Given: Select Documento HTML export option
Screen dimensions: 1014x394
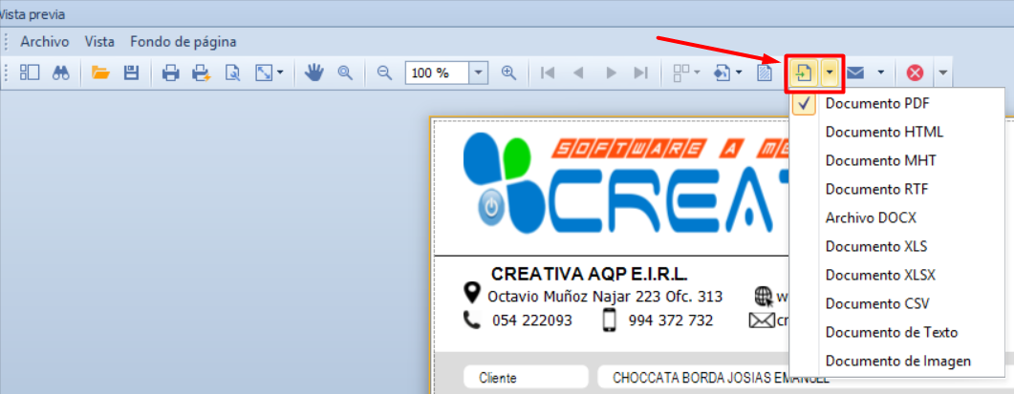Looking at the screenshot, I should 897,132.
